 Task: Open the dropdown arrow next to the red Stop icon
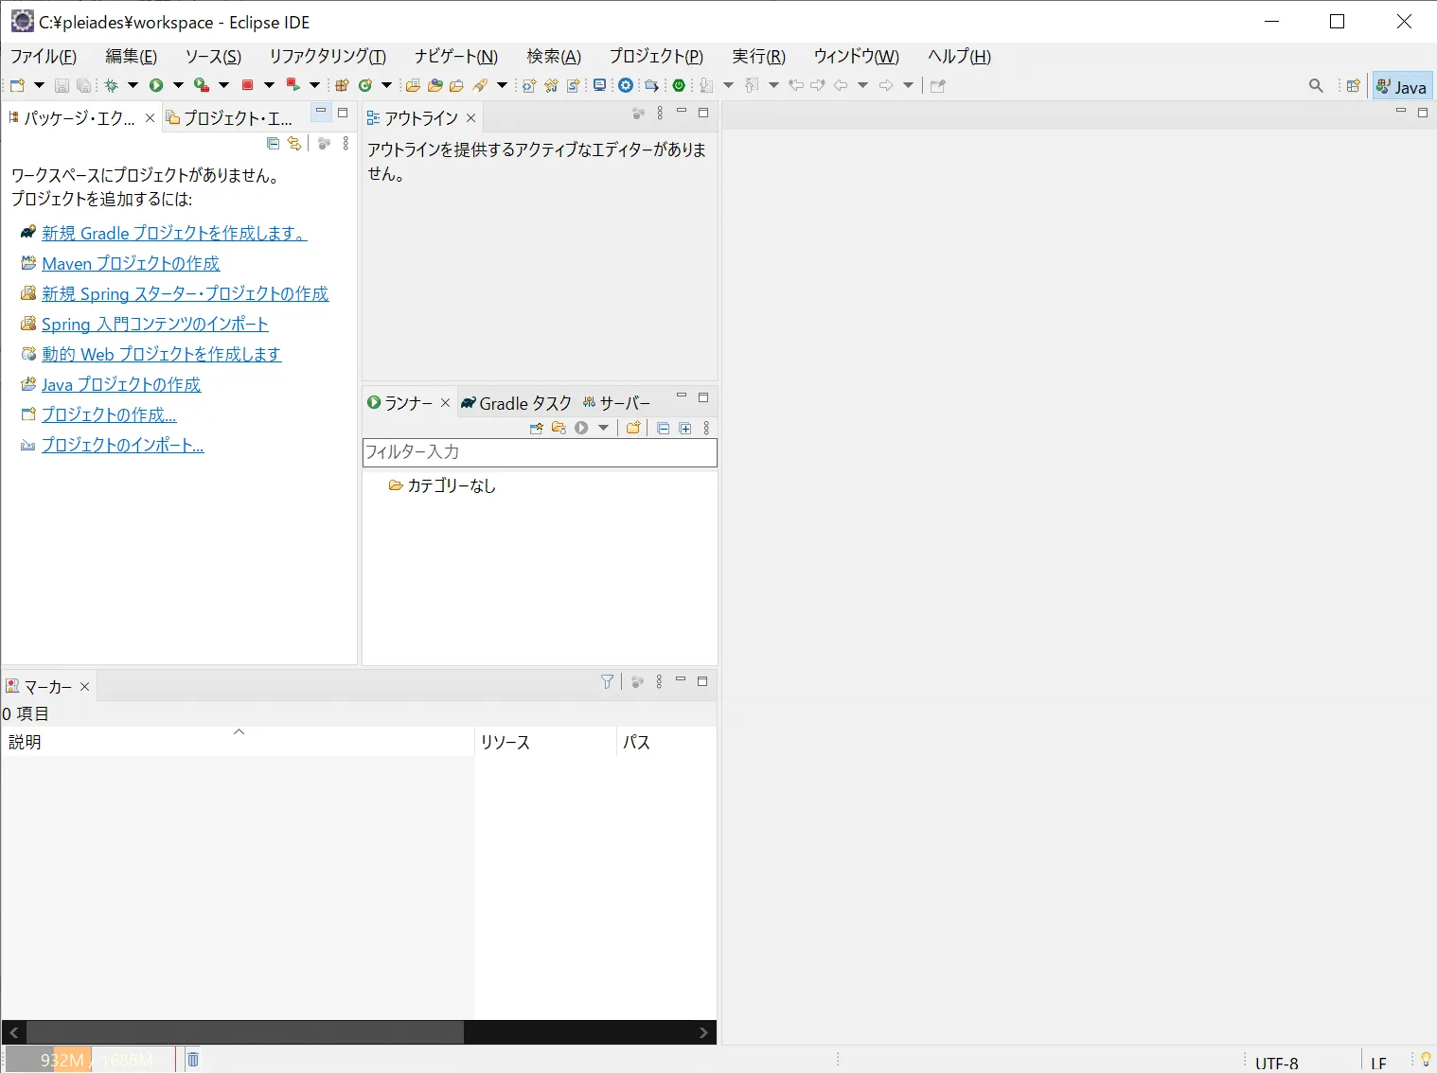[x=269, y=85]
